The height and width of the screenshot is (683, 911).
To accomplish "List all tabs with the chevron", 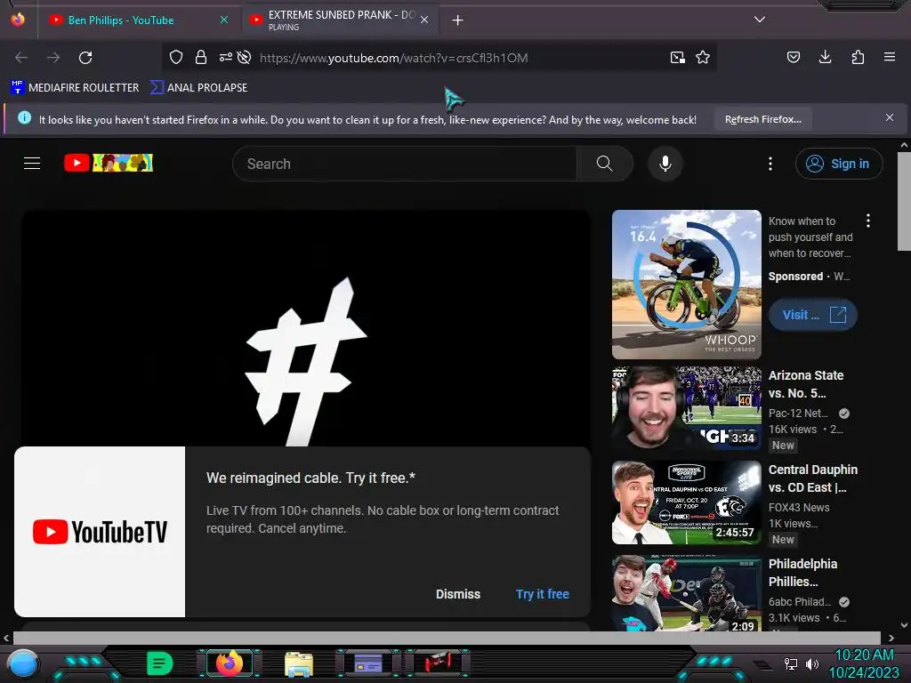I will point(760,20).
